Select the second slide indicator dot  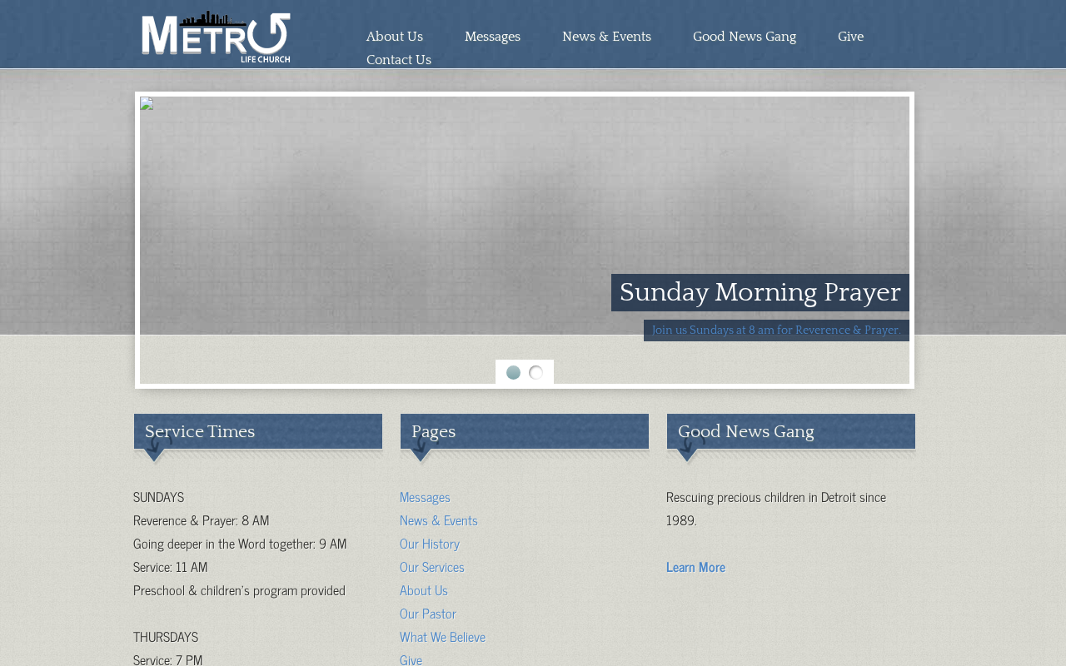535,373
